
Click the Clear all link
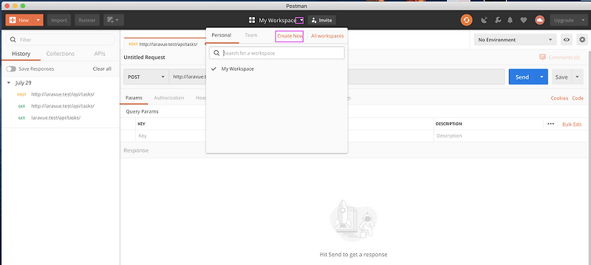coord(102,69)
